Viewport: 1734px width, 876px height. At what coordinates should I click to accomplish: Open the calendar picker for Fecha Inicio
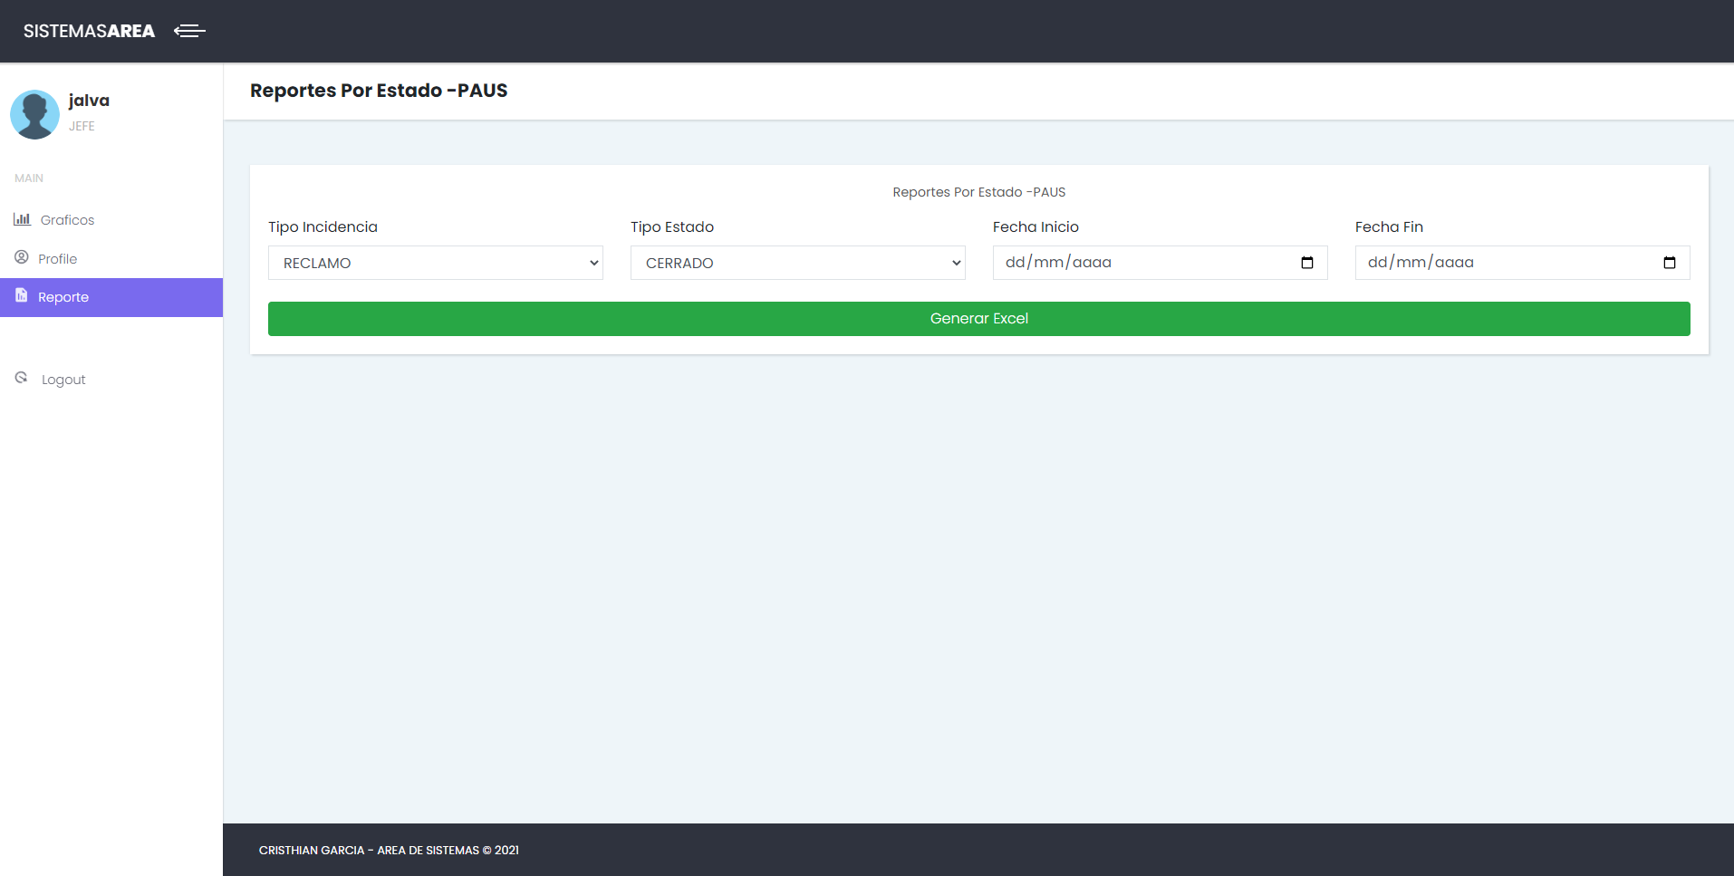(x=1307, y=263)
